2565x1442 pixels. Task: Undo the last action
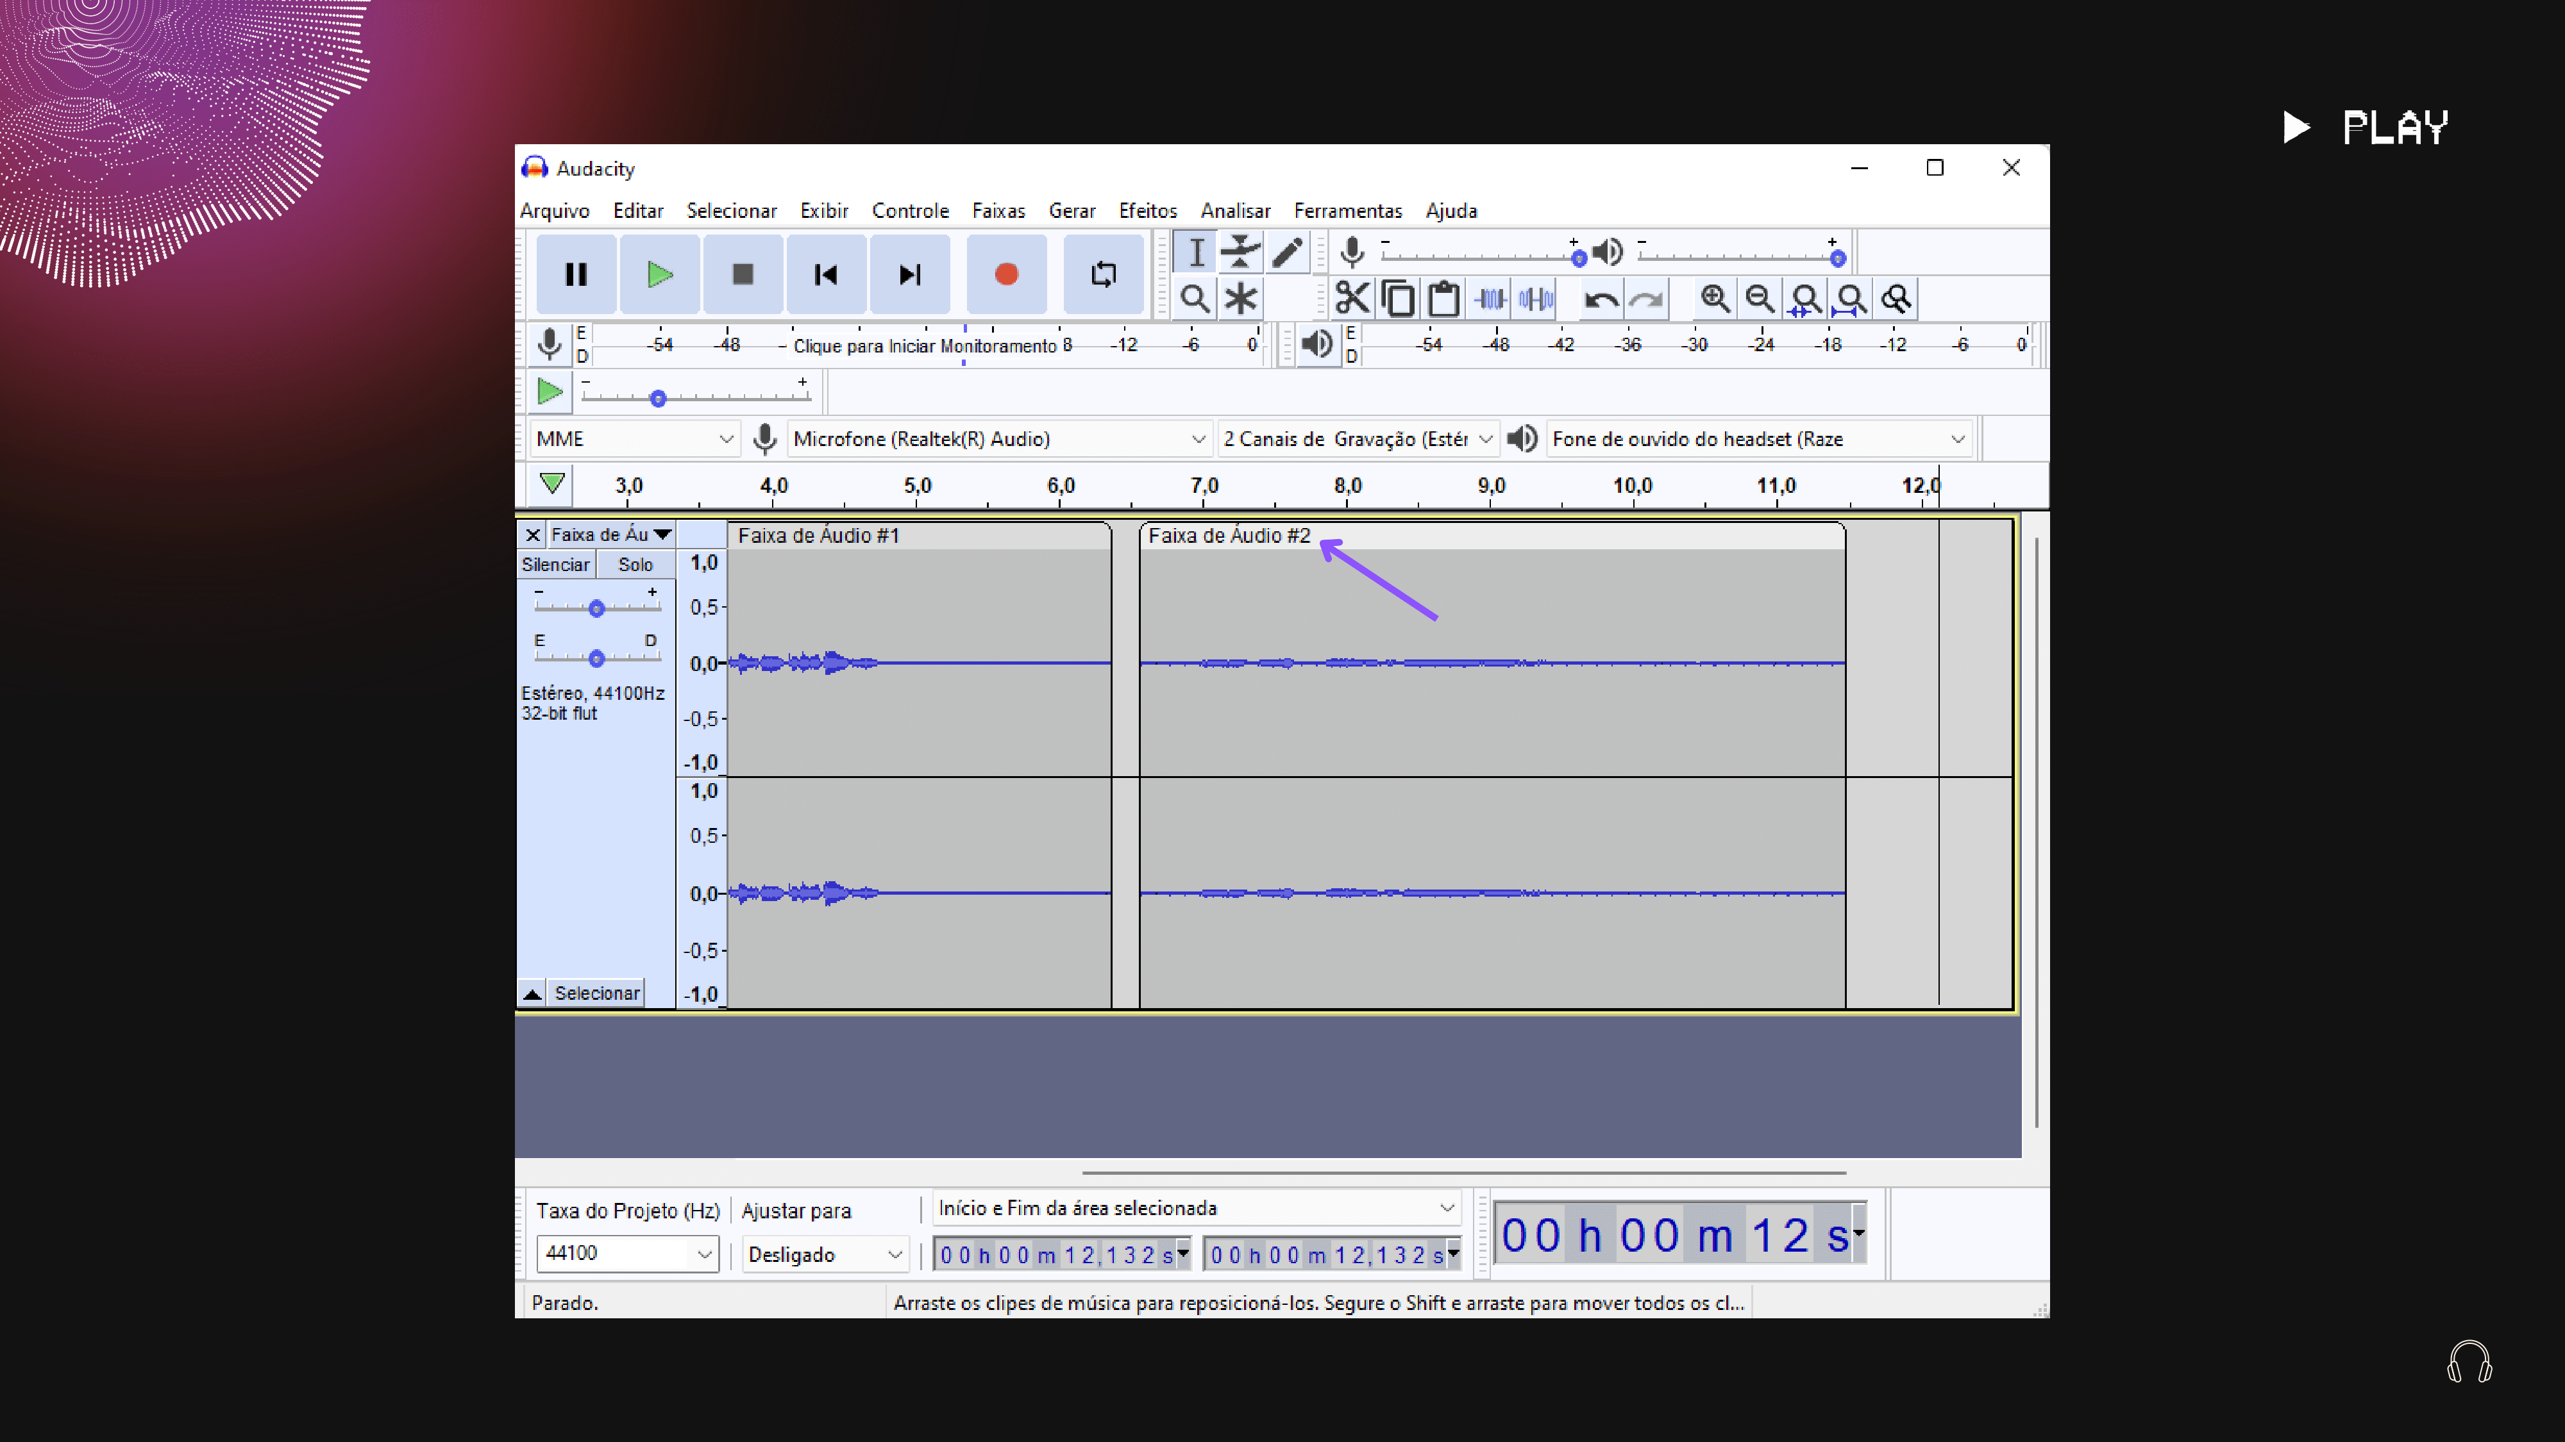pyautogui.click(x=1601, y=299)
